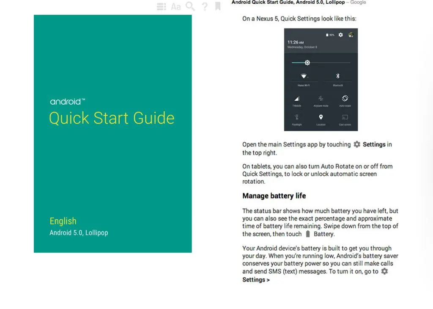Viewport: 433px width, 309px height.
Task: Click the "Wednesday, October 8" date in screenshot
Action: 302,47
